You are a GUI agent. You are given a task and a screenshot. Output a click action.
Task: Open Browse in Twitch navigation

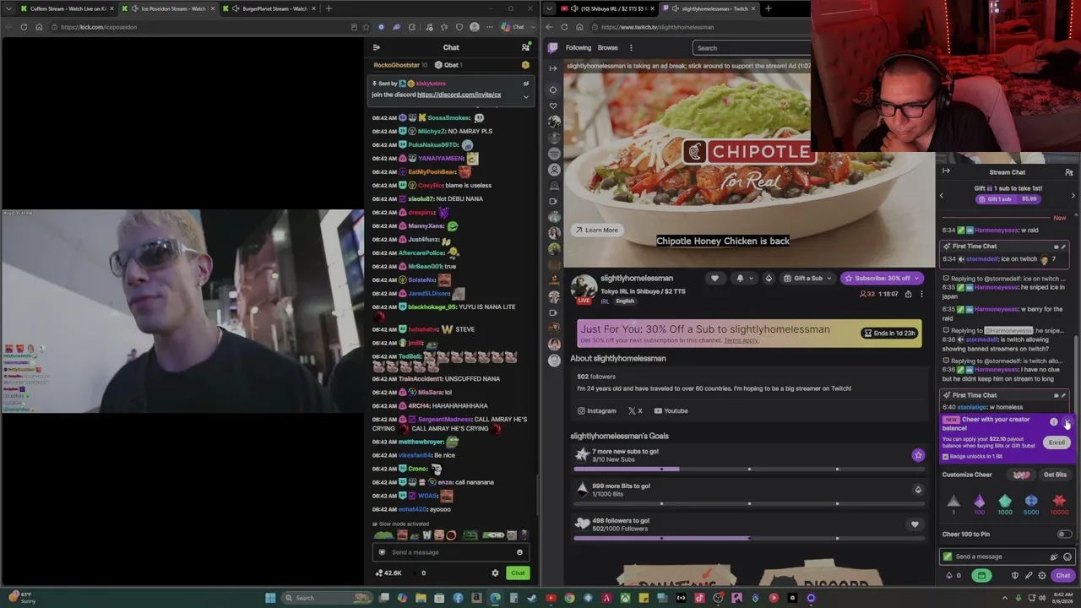(608, 47)
